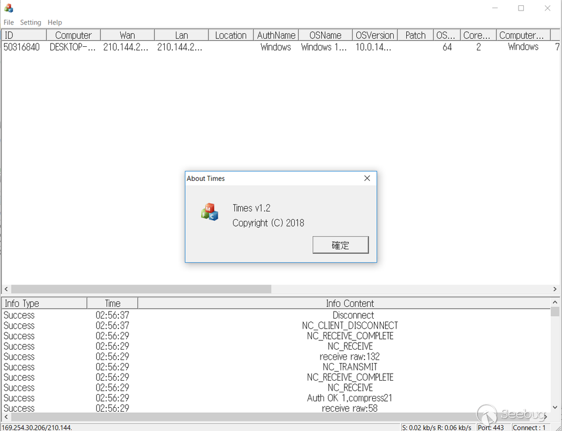
Task: Click the client list horizontal scrollbar thumb
Action: coord(141,289)
